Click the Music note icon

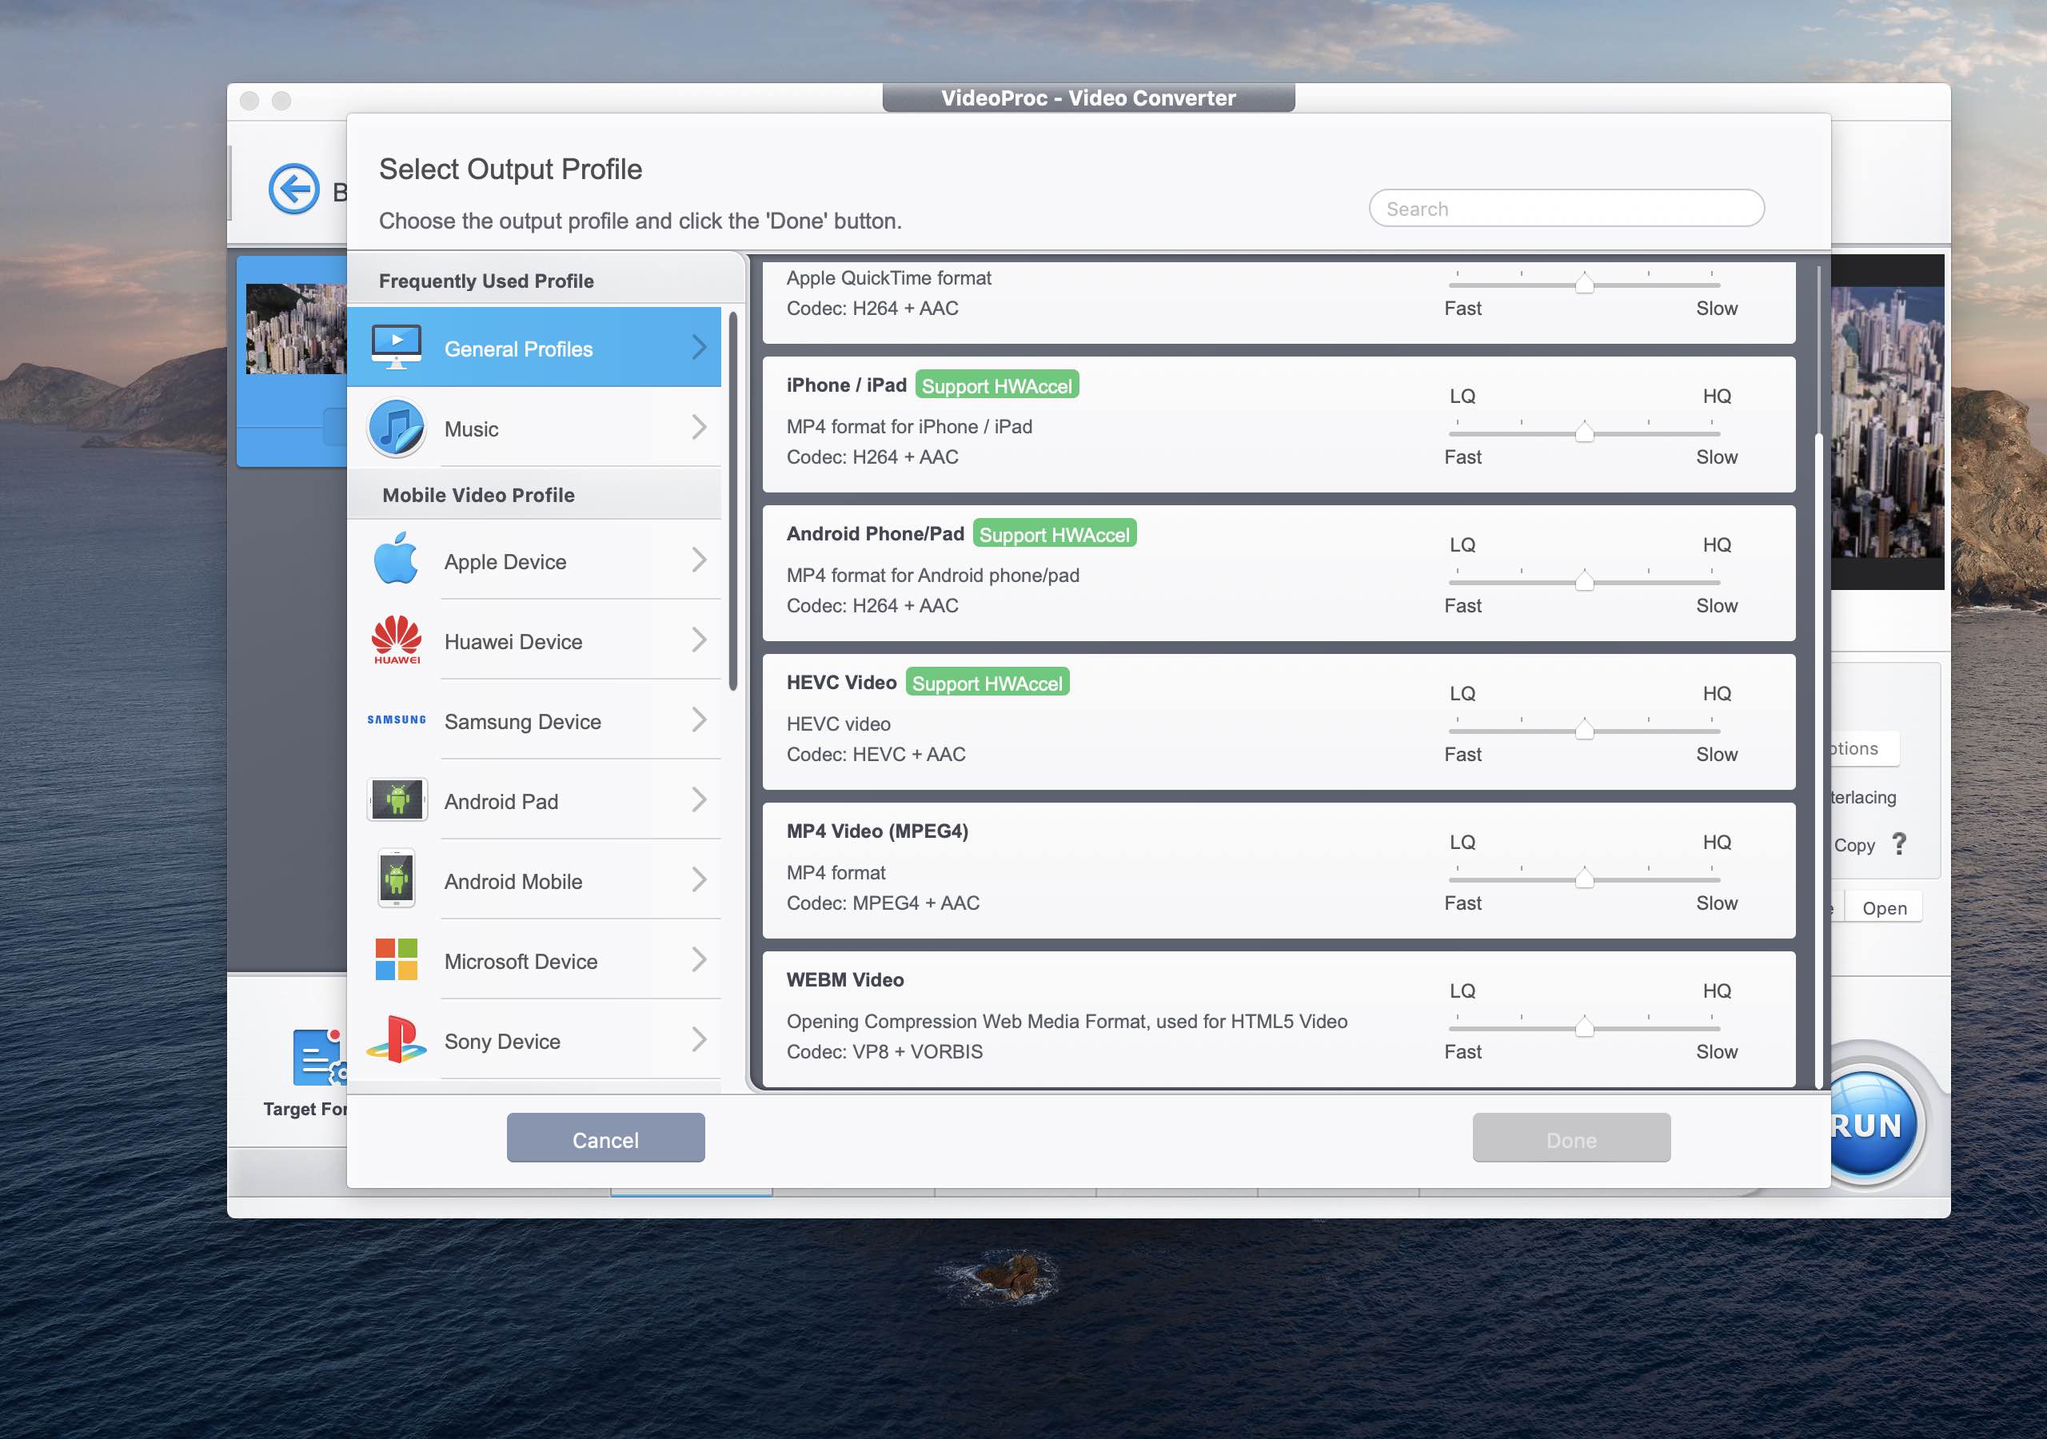[397, 428]
